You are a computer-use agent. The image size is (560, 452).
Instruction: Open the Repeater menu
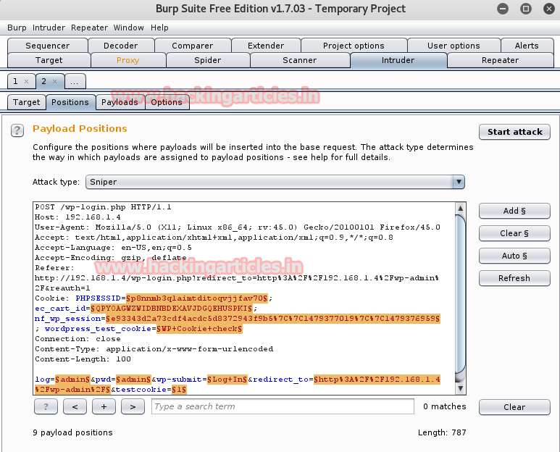coord(89,28)
